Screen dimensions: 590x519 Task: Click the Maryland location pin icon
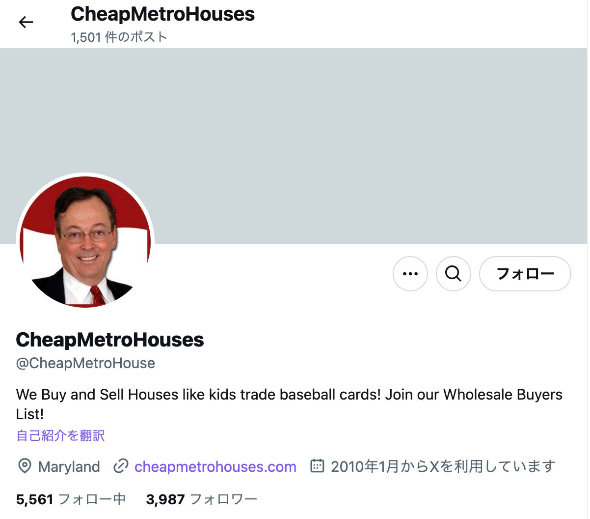pyautogui.click(x=25, y=466)
